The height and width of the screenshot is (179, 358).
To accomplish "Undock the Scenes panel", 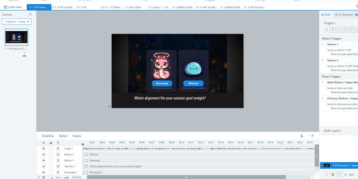I will click(30, 14).
